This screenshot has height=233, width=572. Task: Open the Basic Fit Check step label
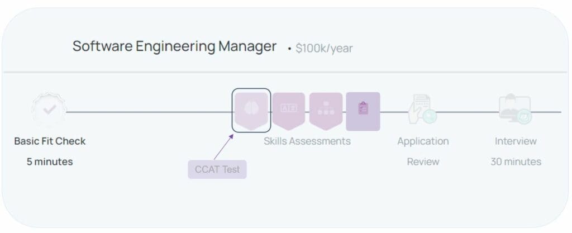(x=50, y=141)
